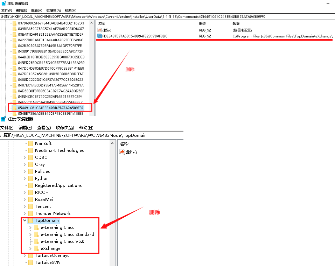The height and width of the screenshot is (267, 335).
Task: Expand the TortoiseOverlays key
Action: tap(25, 256)
